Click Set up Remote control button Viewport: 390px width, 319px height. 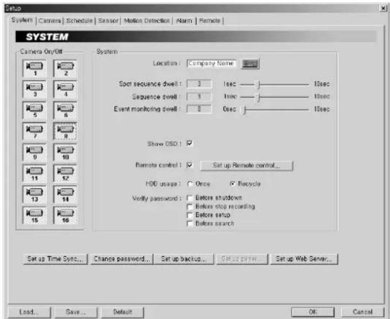point(247,165)
